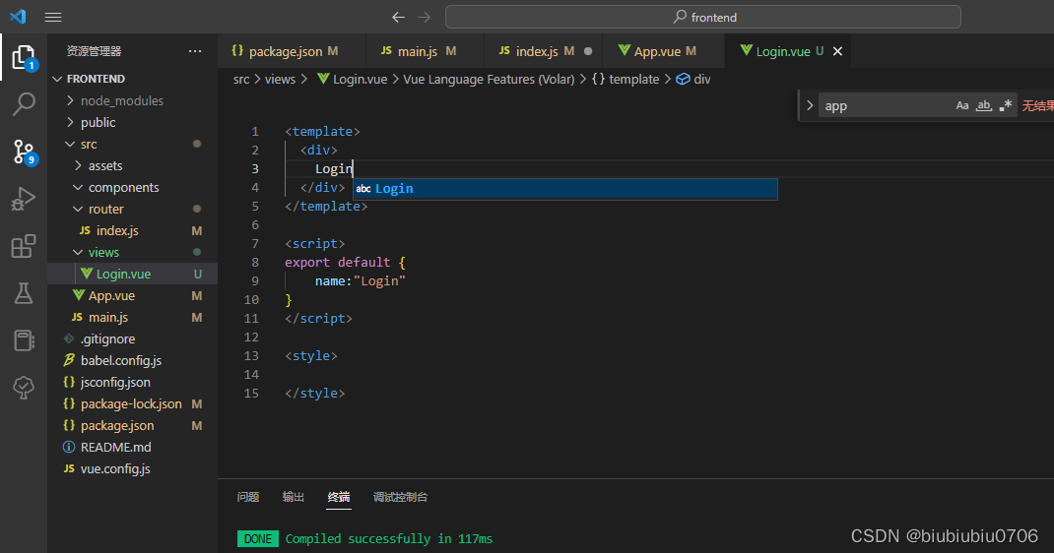This screenshot has width=1054, height=553.
Task: Expand replace toggle chevron in find widget
Action: pyautogui.click(x=809, y=105)
